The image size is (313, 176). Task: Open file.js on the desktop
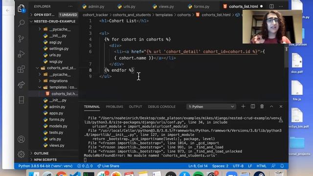297,91
